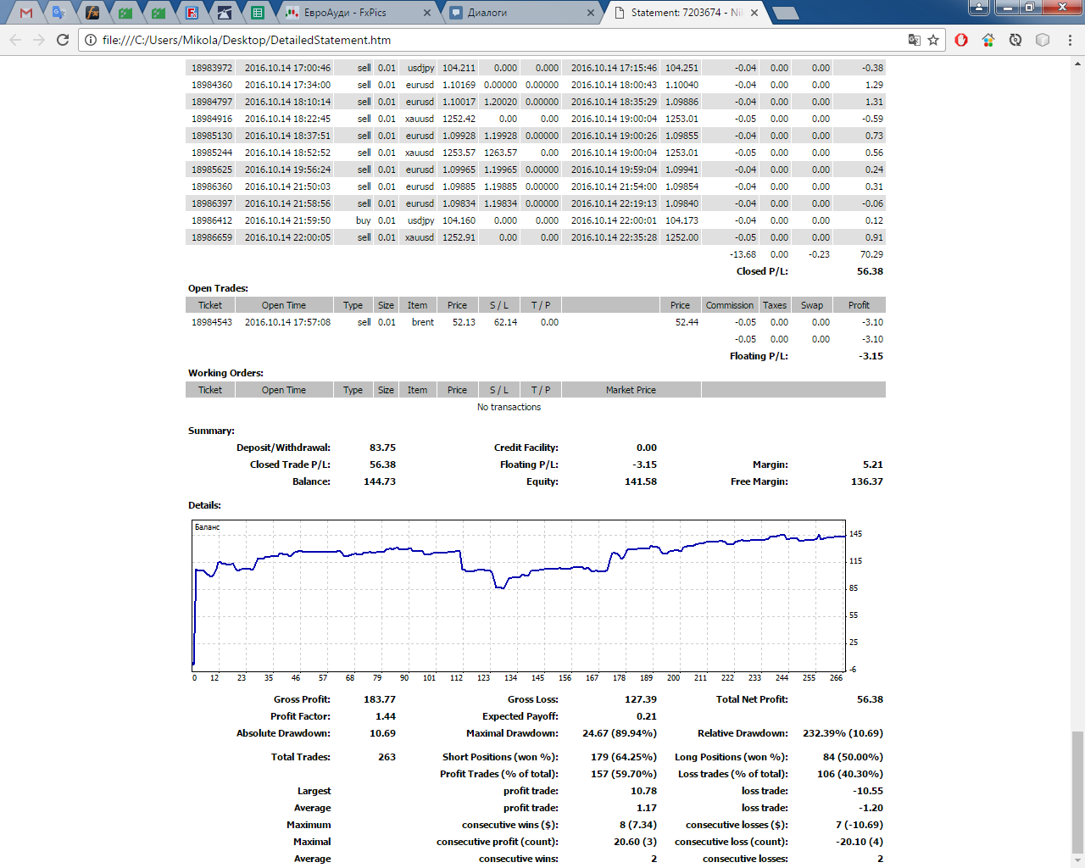The width and height of the screenshot is (1085, 868).
Task: Click the Free Margin value 136.37
Action: click(x=867, y=481)
